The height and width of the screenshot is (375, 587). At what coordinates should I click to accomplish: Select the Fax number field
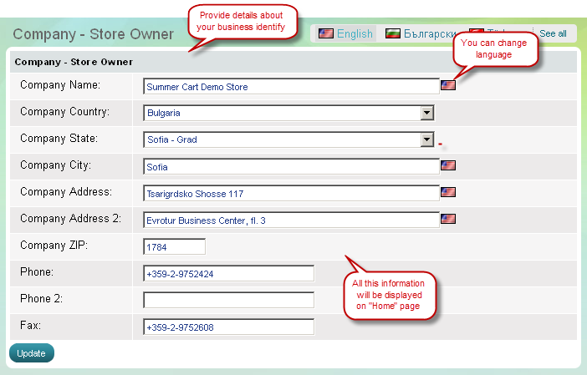tap(228, 327)
